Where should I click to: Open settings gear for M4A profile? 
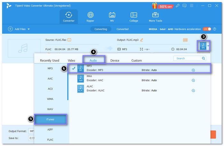pyautogui.click(x=193, y=80)
